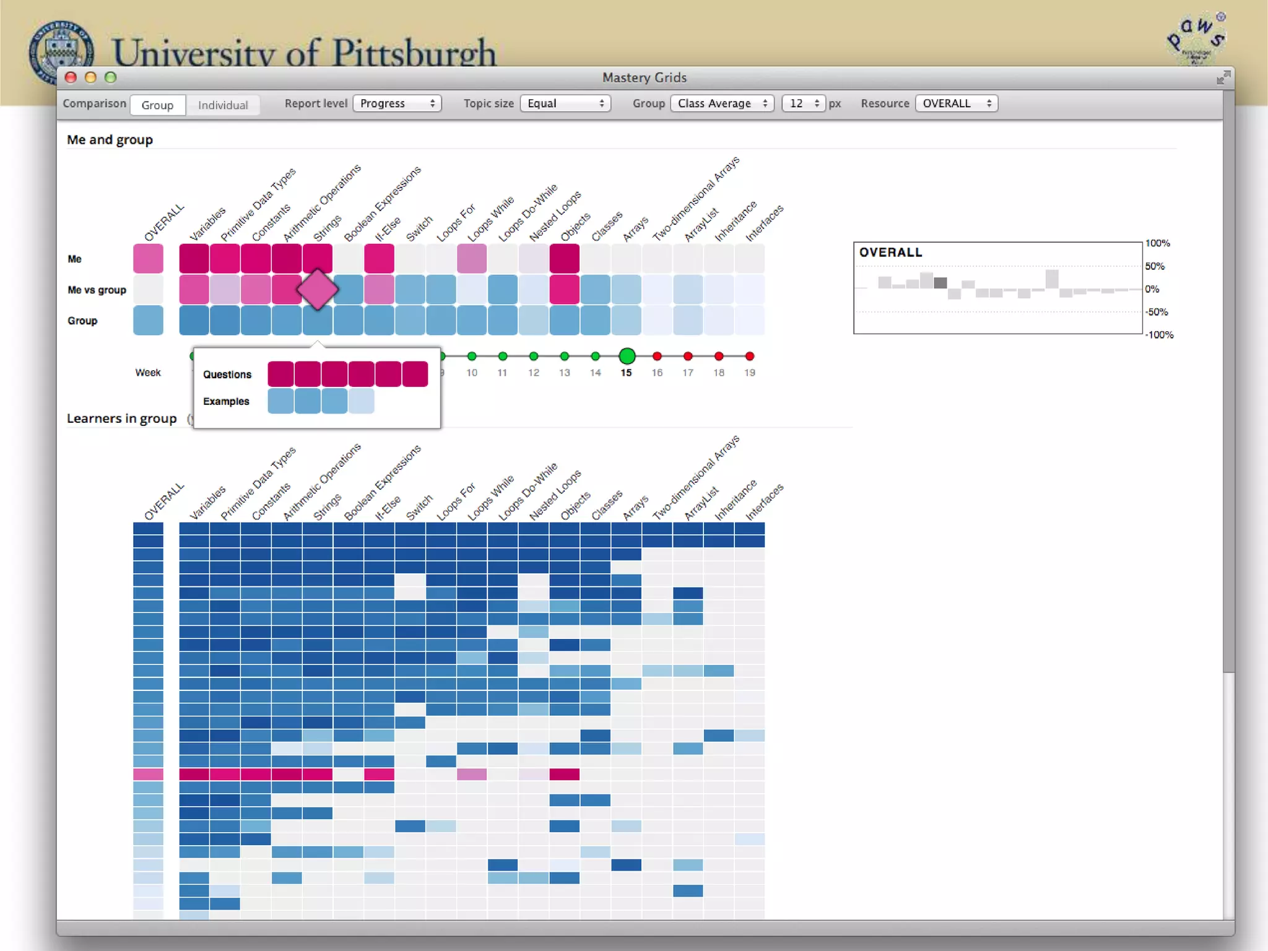Click first Questions cell in popup
The height and width of the screenshot is (951, 1268).
[x=280, y=374]
